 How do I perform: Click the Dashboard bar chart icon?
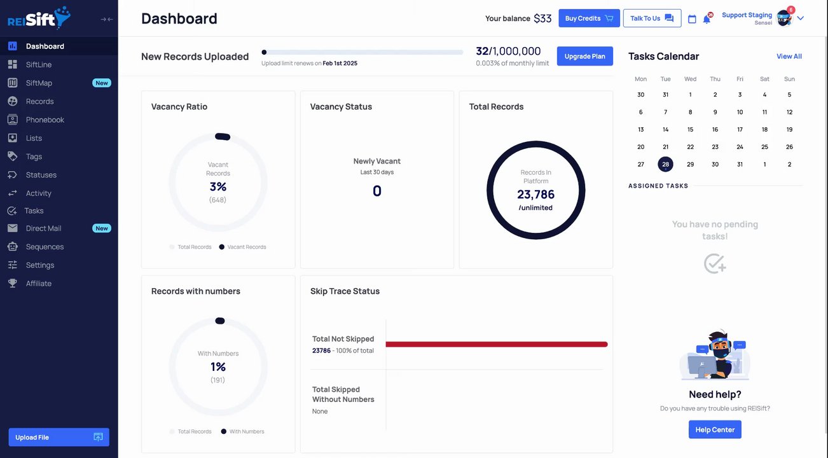[12, 46]
